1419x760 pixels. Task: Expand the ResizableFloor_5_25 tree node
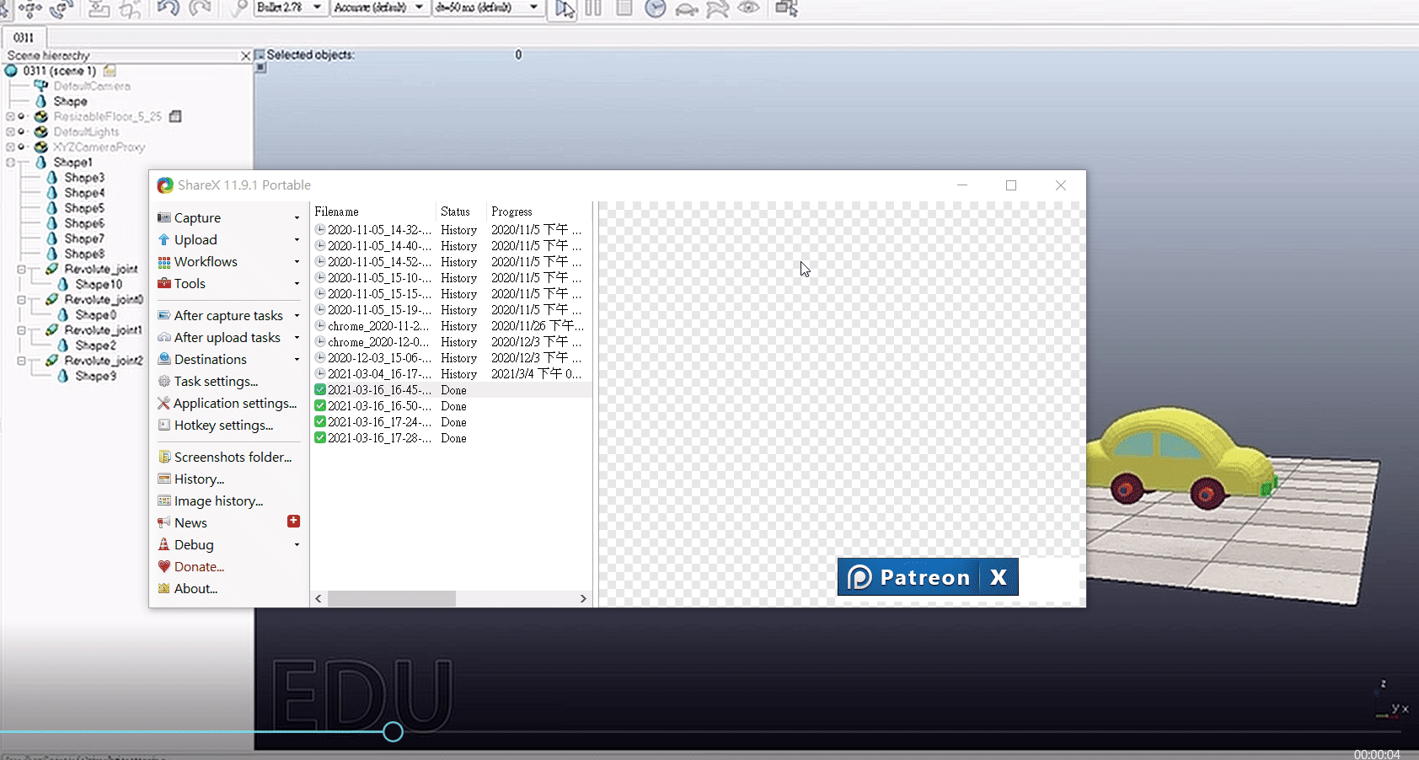coord(10,116)
